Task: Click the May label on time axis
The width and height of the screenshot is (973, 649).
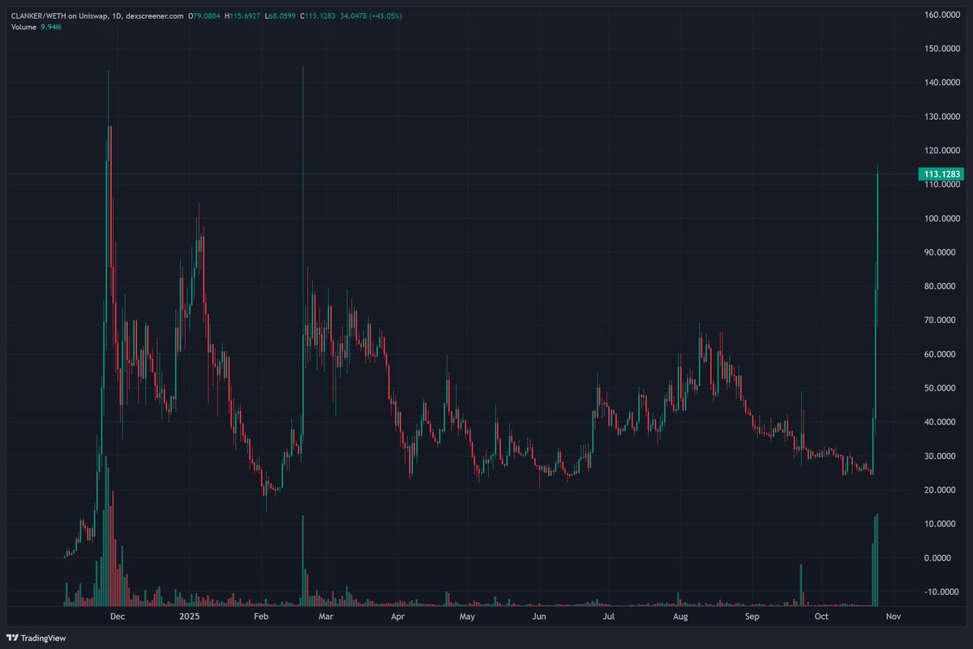Action: [466, 617]
